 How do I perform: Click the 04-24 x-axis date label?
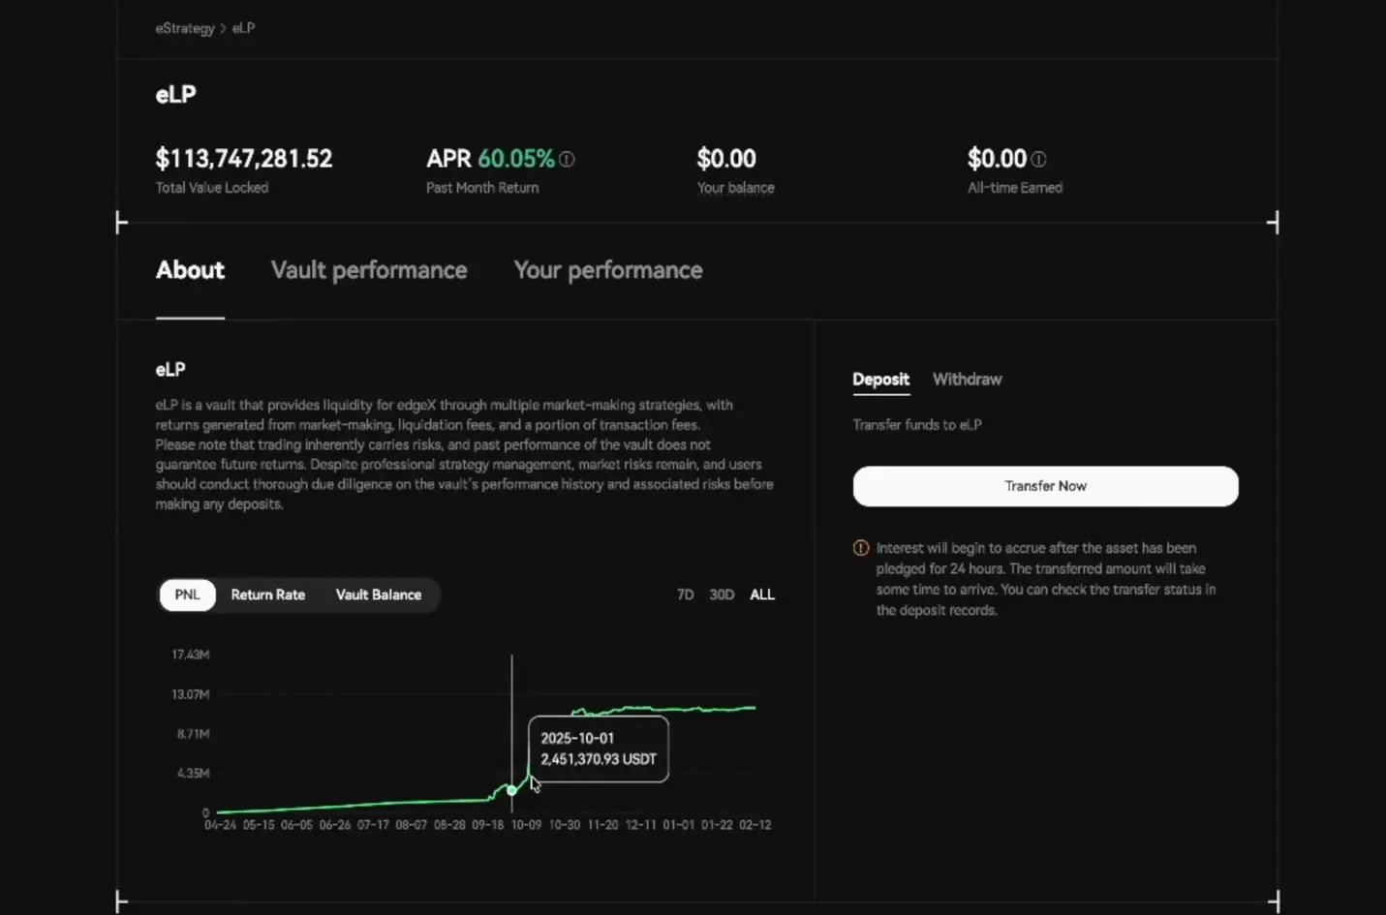pyautogui.click(x=220, y=825)
